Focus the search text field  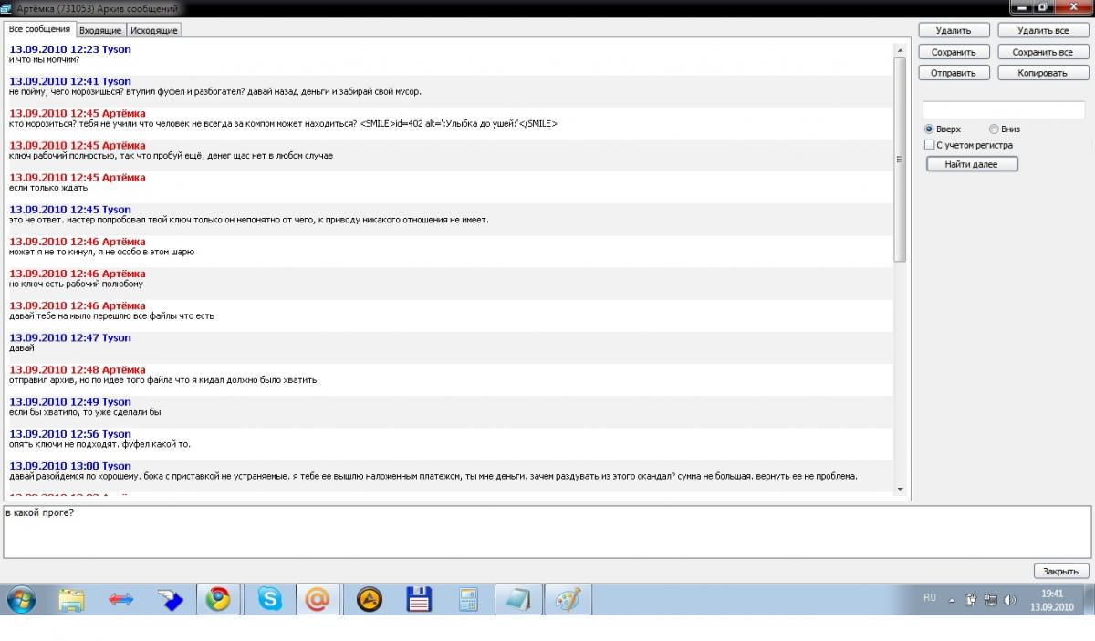[x=1003, y=109]
